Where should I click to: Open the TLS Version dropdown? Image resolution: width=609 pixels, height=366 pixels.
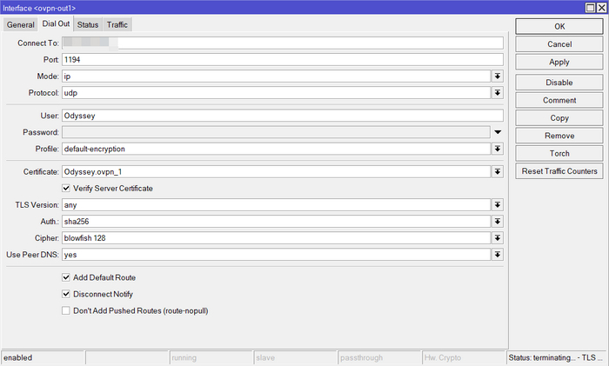498,205
